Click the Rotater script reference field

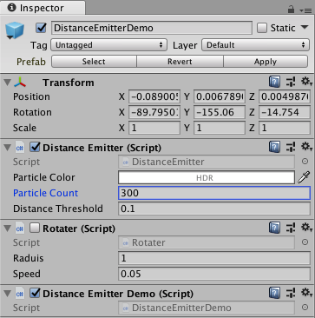pos(207,242)
